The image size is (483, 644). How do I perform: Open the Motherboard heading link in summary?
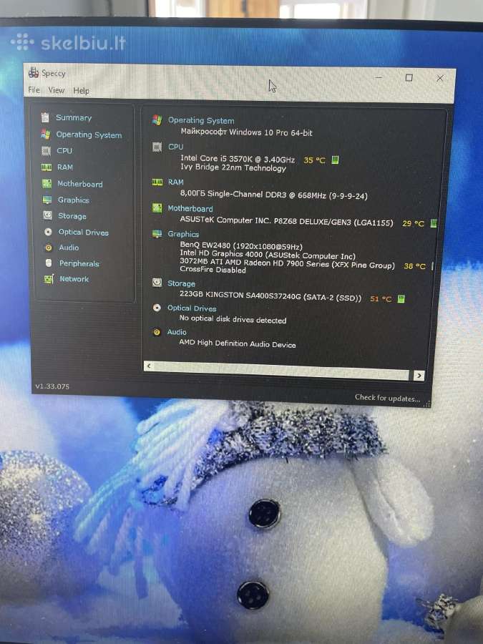click(190, 208)
